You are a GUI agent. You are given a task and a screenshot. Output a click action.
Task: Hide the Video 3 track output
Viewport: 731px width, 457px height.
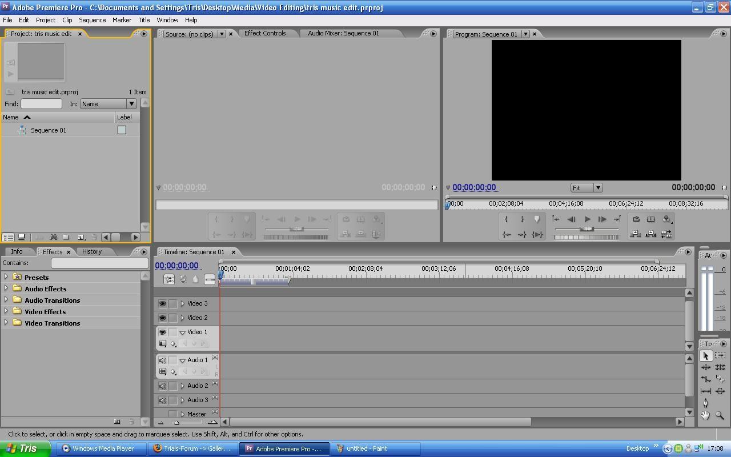click(162, 304)
